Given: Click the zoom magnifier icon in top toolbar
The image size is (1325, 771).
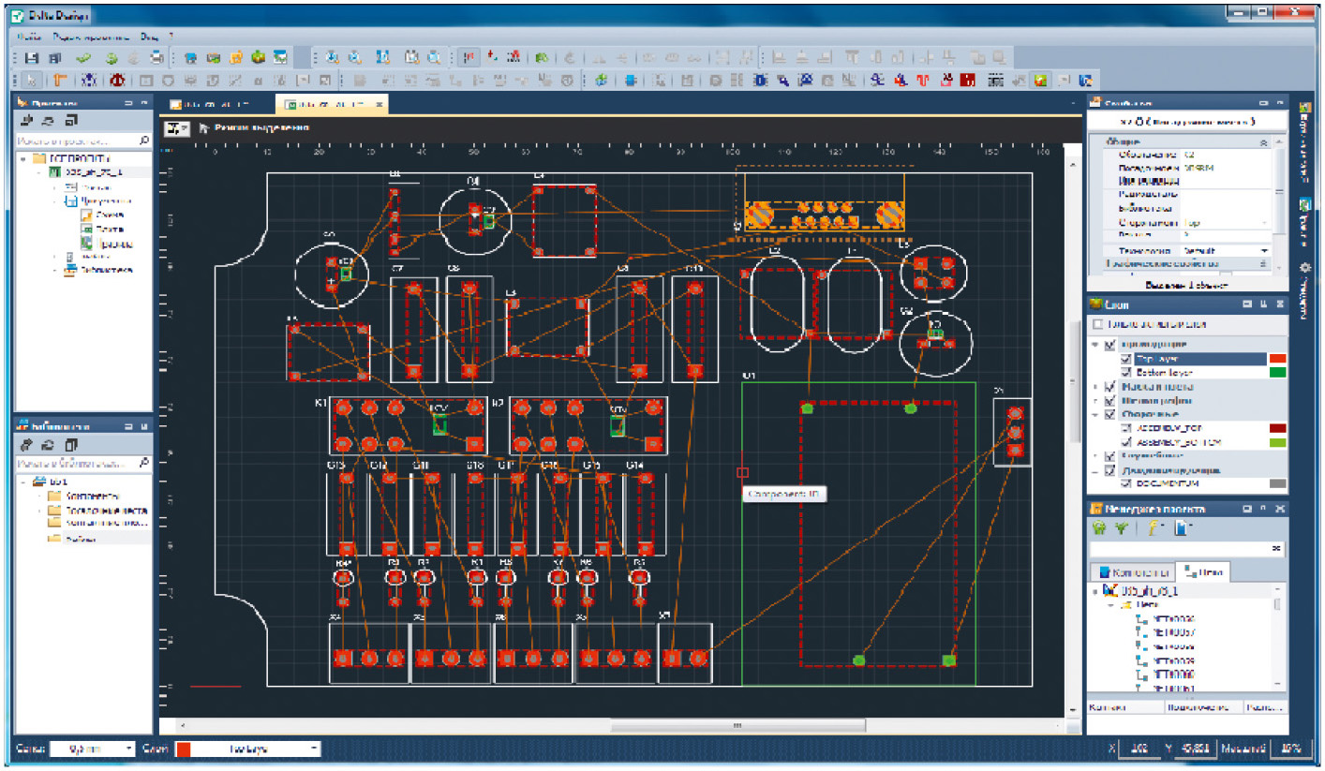Looking at the screenshot, I should point(334,57).
